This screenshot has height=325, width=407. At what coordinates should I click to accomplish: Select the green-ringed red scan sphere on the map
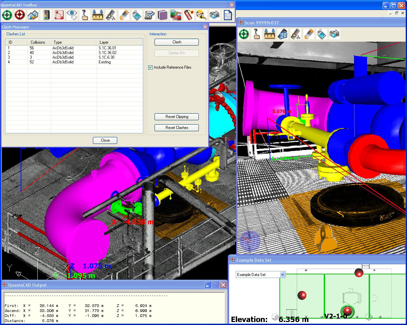(x=347, y=312)
